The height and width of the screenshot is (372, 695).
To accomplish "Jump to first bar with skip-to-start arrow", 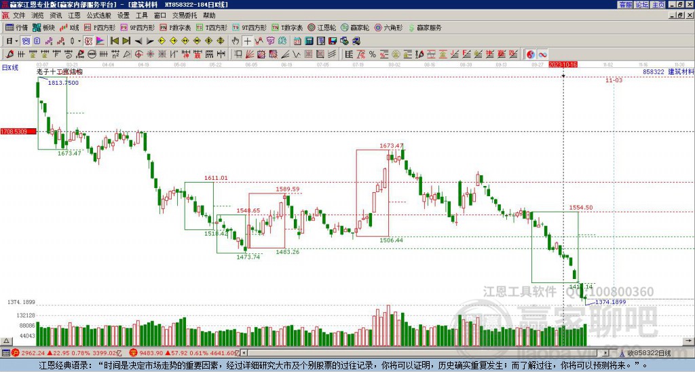I will point(114,41).
